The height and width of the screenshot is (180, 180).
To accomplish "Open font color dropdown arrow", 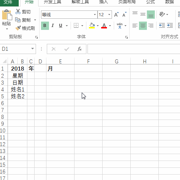I will pyautogui.click(x=110, y=26).
